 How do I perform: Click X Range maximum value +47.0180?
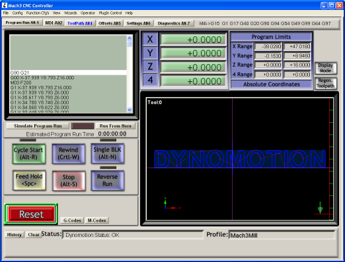pos(297,47)
